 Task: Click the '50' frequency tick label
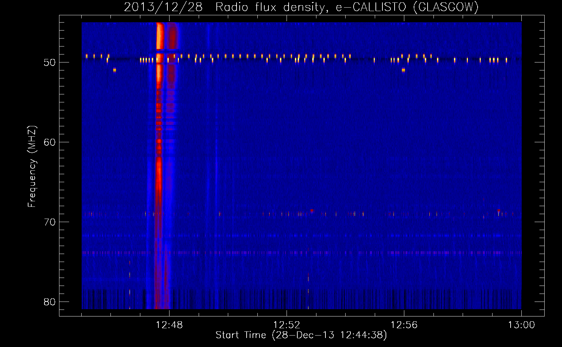pyautogui.click(x=50, y=62)
